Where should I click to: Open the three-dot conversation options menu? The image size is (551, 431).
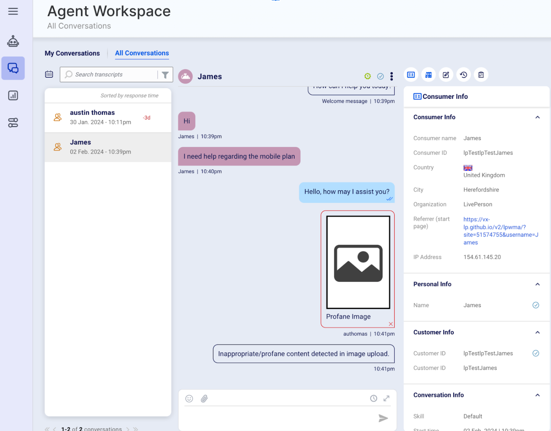[392, 76]
